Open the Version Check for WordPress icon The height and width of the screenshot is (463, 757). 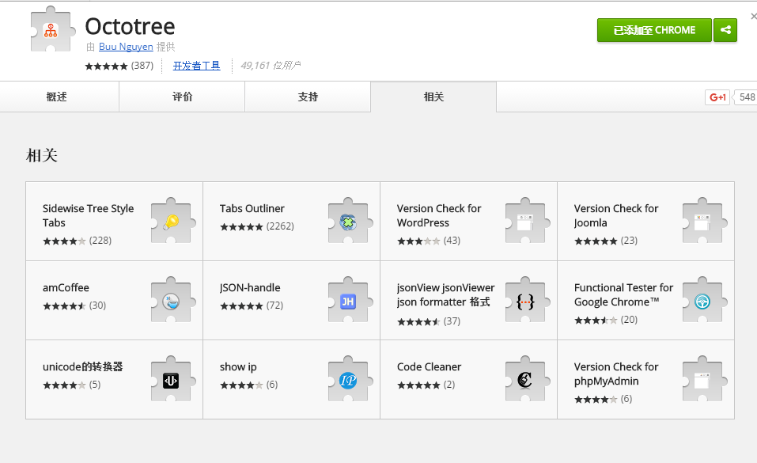pyautogui.click(x=526, y=220)
